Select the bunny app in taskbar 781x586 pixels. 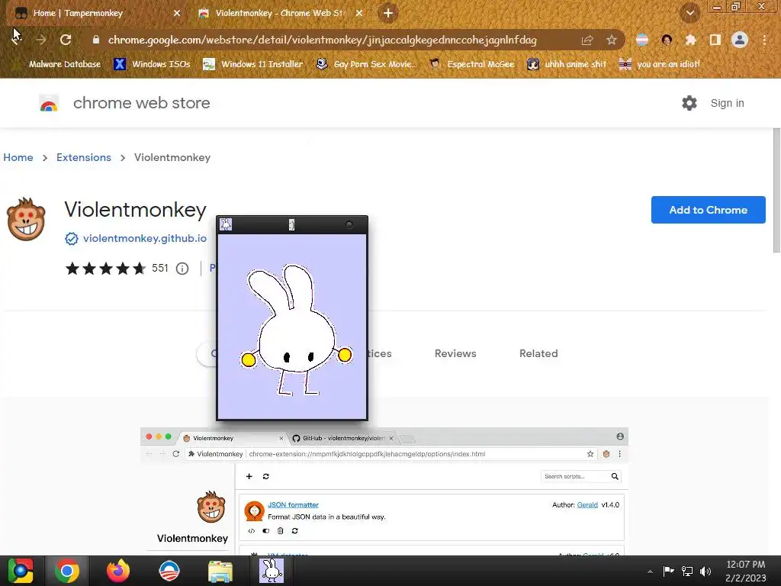pyautogui.click(x=272, y=571)
